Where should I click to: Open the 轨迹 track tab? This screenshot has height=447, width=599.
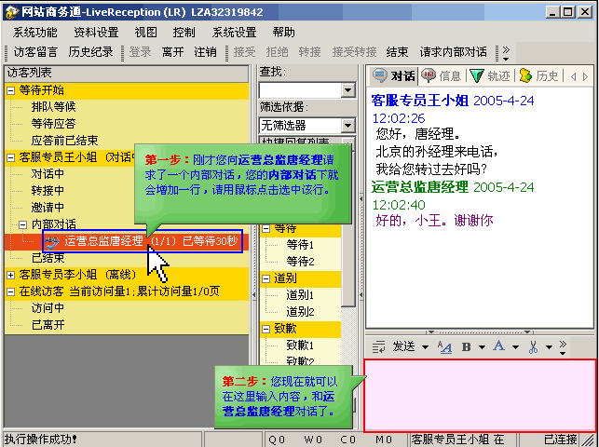click(490, 75)
